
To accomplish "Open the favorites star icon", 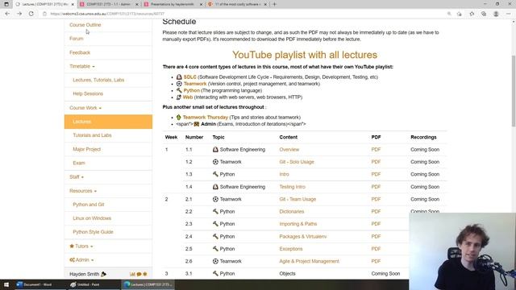I will click(472, 14).
